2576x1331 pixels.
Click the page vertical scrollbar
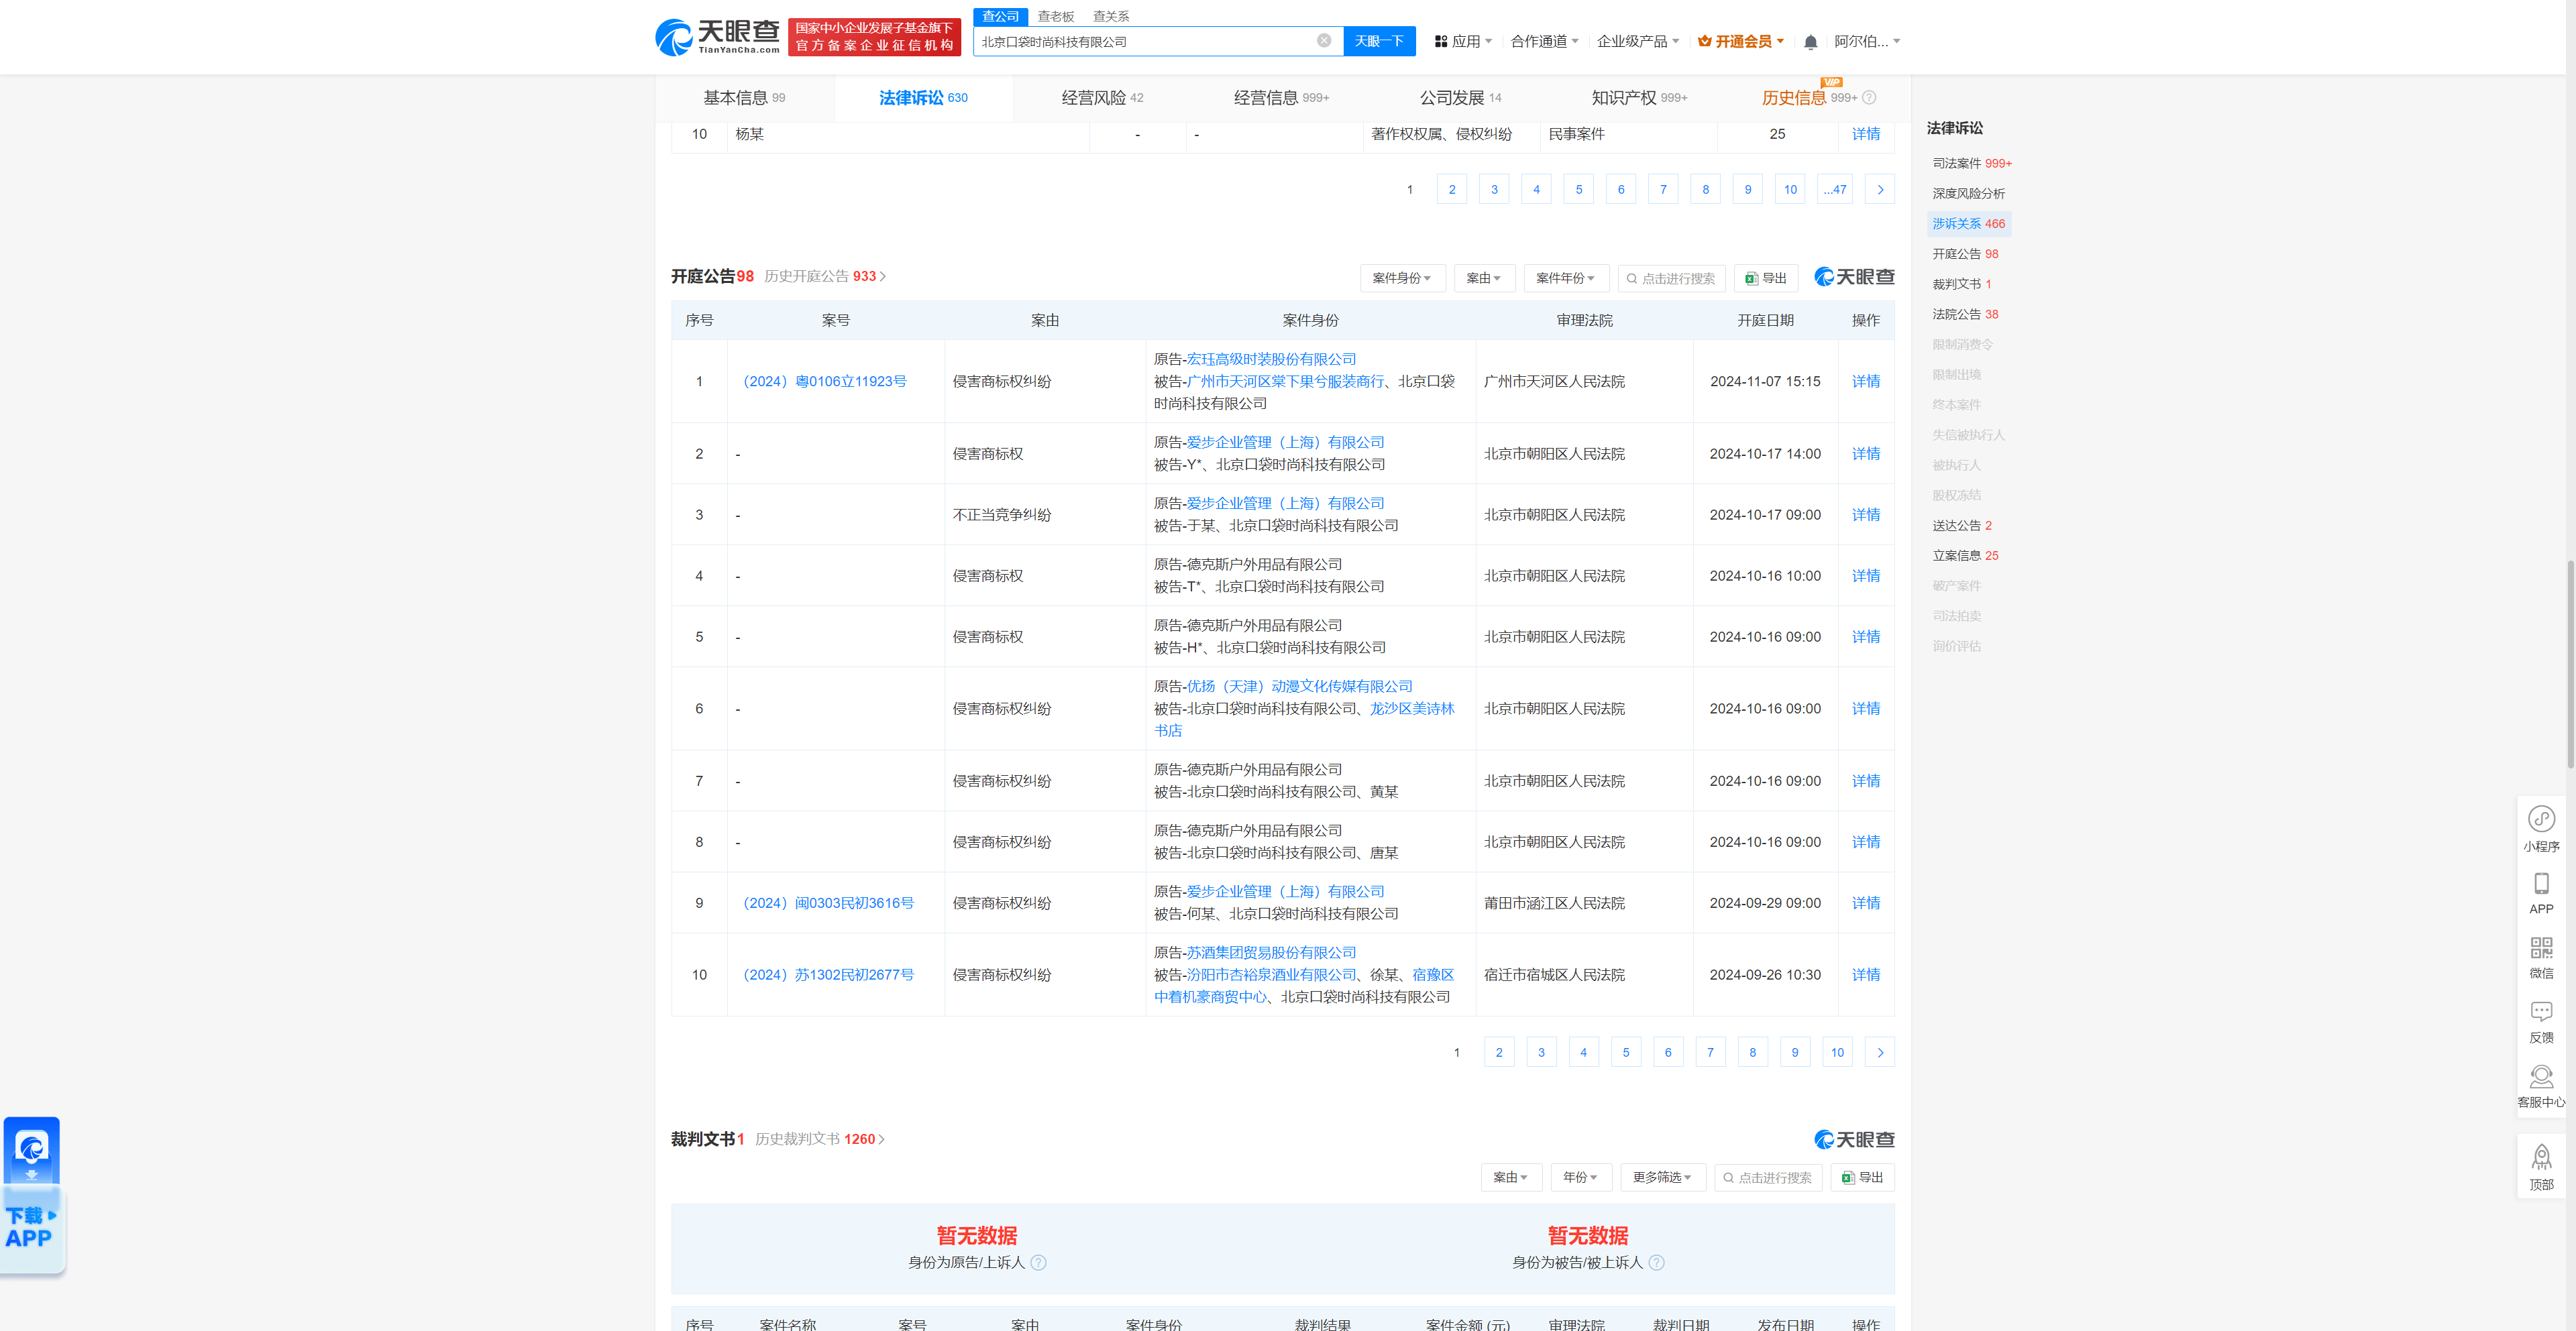[x=2570, y=664]
